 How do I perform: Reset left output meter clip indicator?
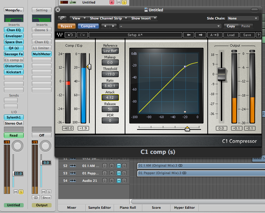click(234, 51)
